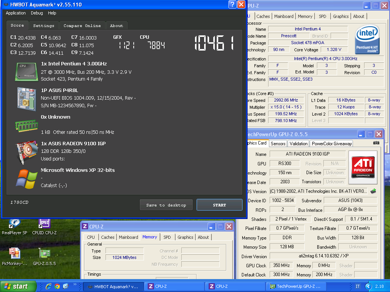Click the CPU chip icon in Aquamark
Viewport: 390px width, 292px height.
coord(27,72)
